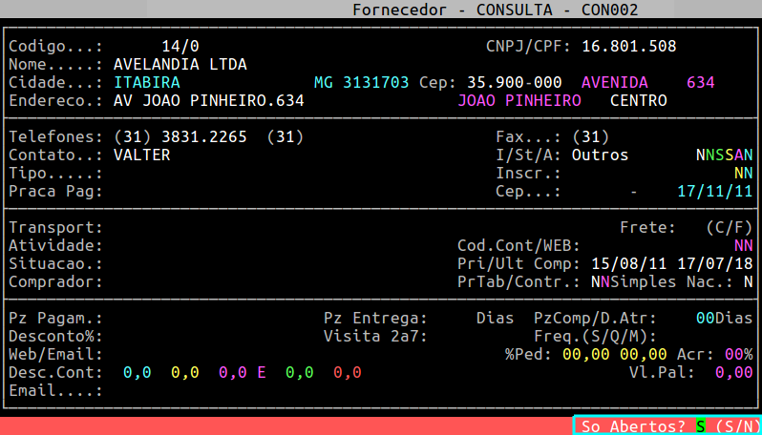Select the cyan 0,0 discount value
Viewport: 762px width, 435px height.
pyautogui.click(x=137, y=372)
